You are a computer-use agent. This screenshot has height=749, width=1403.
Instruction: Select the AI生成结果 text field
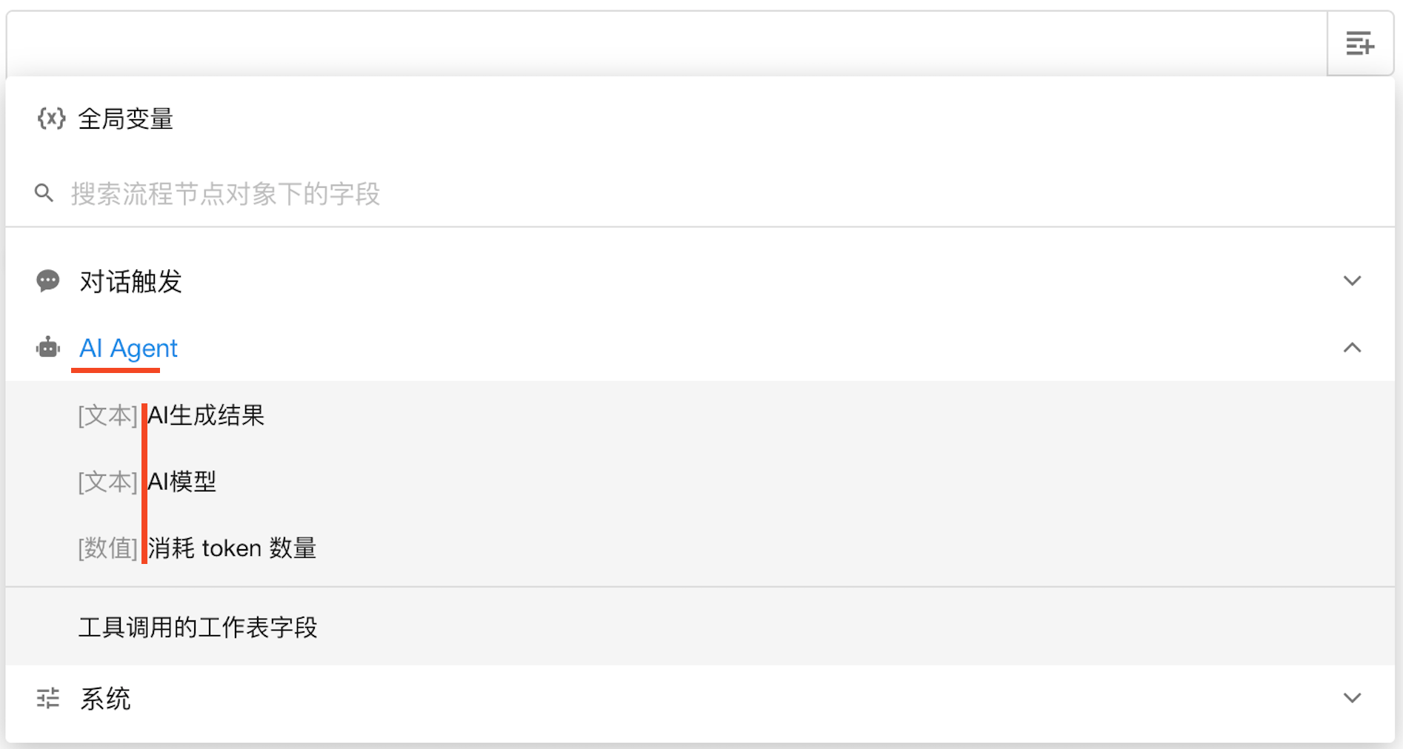tap(206, 415)
